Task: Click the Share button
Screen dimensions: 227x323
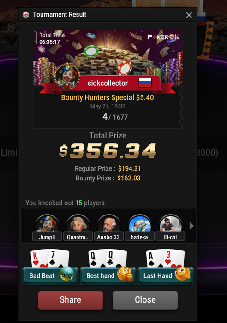Action: pyautogui.click(x=71, y=300)
